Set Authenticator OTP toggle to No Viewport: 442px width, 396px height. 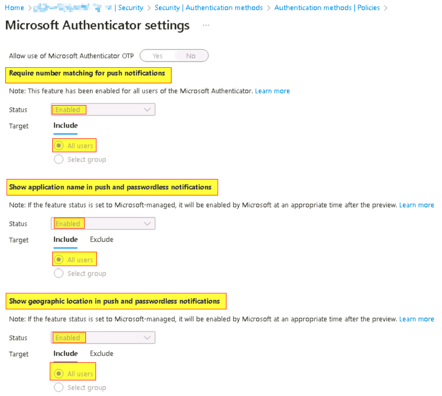pyautogui.click(x=191, y=56)
